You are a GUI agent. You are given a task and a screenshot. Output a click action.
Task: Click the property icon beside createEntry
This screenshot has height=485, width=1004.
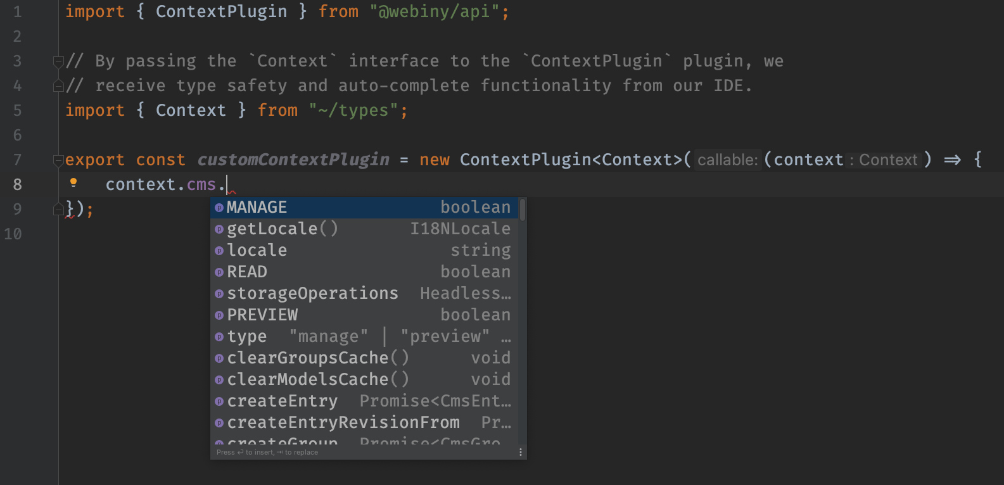[219, 401]
